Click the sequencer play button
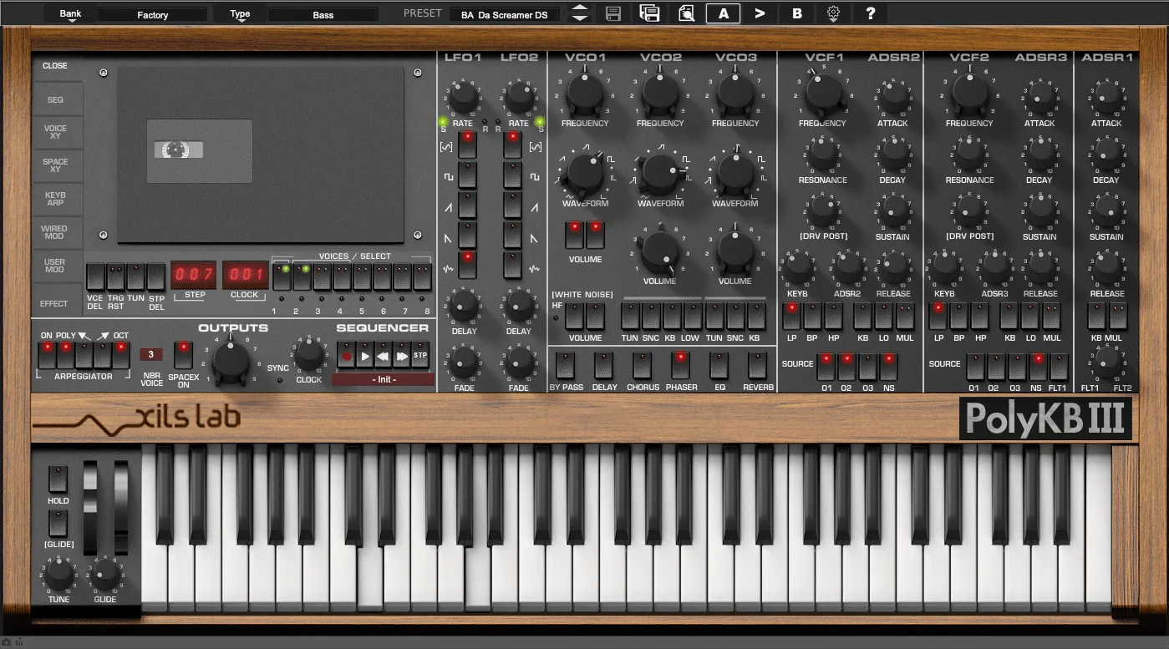This screenshot has height=649, width=1169. point(364,356)
